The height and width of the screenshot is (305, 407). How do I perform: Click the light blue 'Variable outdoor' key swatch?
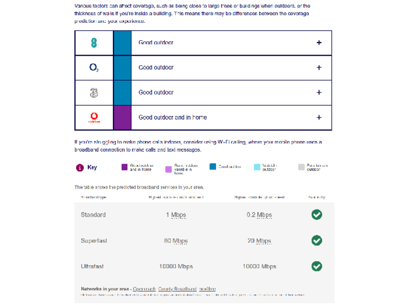click(257, 167)
